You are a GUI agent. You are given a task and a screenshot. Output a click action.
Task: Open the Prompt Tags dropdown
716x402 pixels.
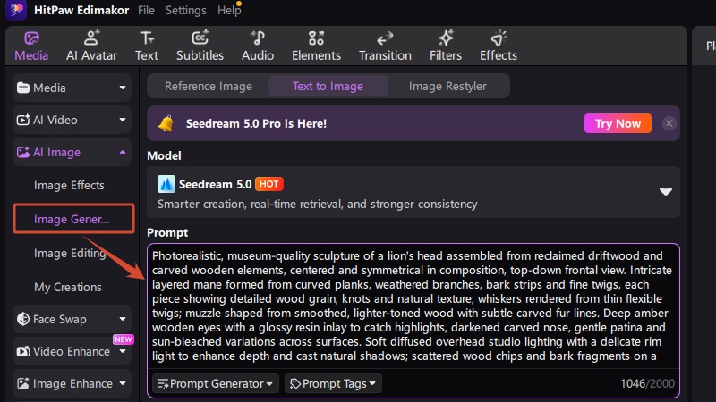tap(333, 384)
